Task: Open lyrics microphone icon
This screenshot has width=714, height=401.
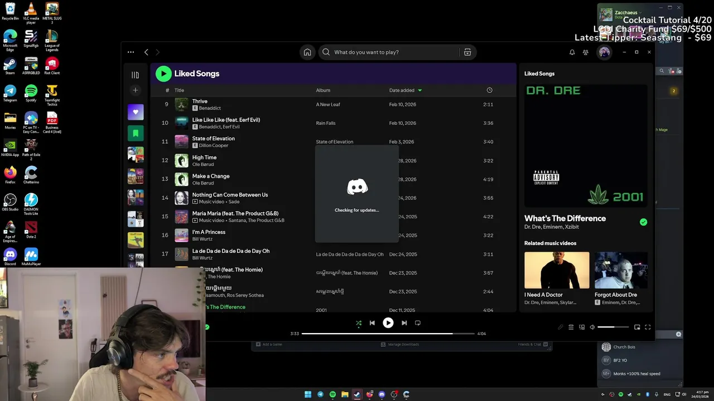Action: coord(561,327)
